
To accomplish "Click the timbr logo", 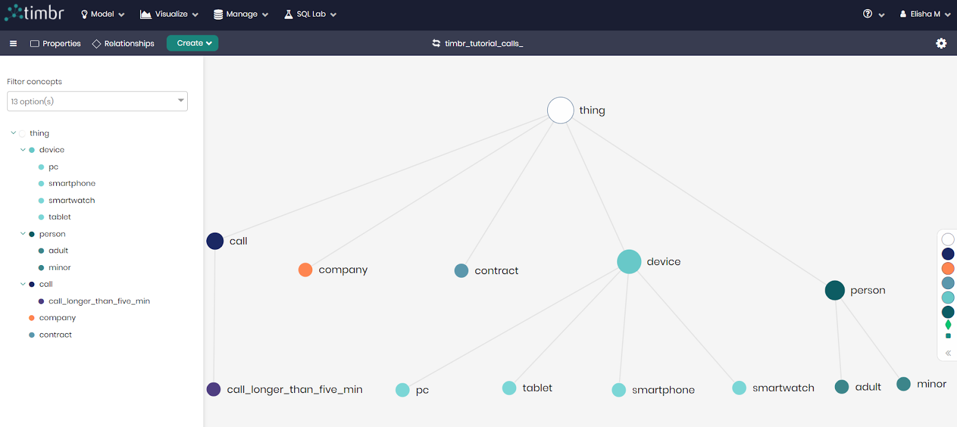I will 35,13.
